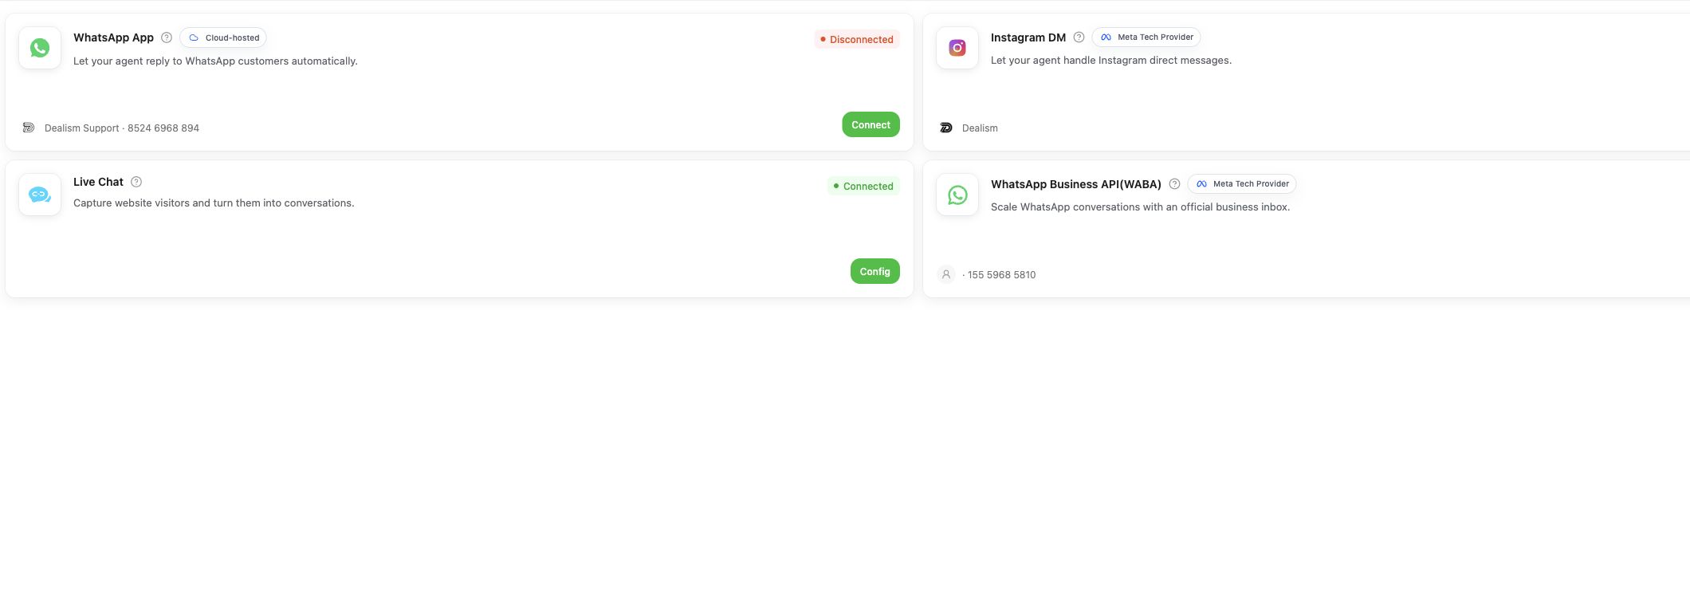Open help for Instagram DM
The image size is (1690, 606).
[x=1079, y=37]
